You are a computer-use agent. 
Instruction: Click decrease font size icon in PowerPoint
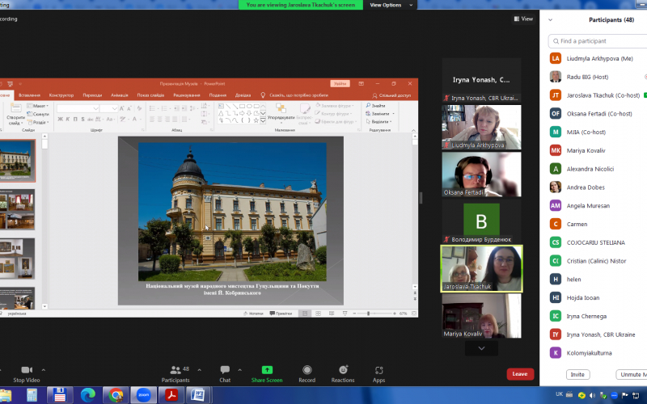click(129, 108)
